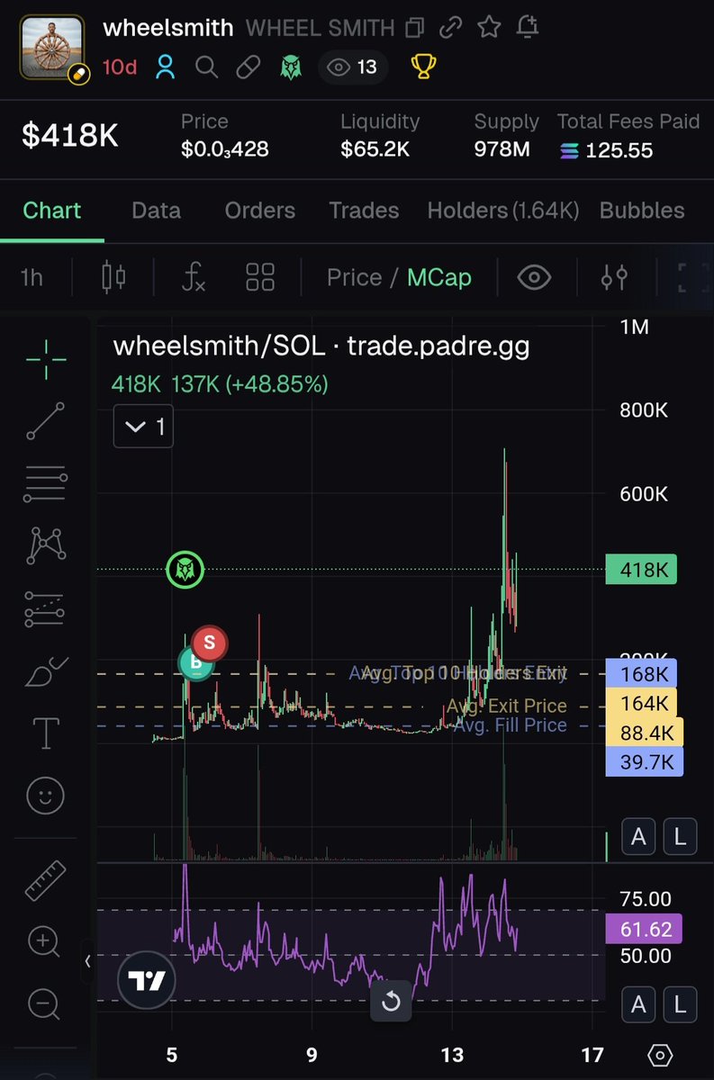Expand the left panel collapse arrow
This screenshot has height=1080, width=714.
87,960
